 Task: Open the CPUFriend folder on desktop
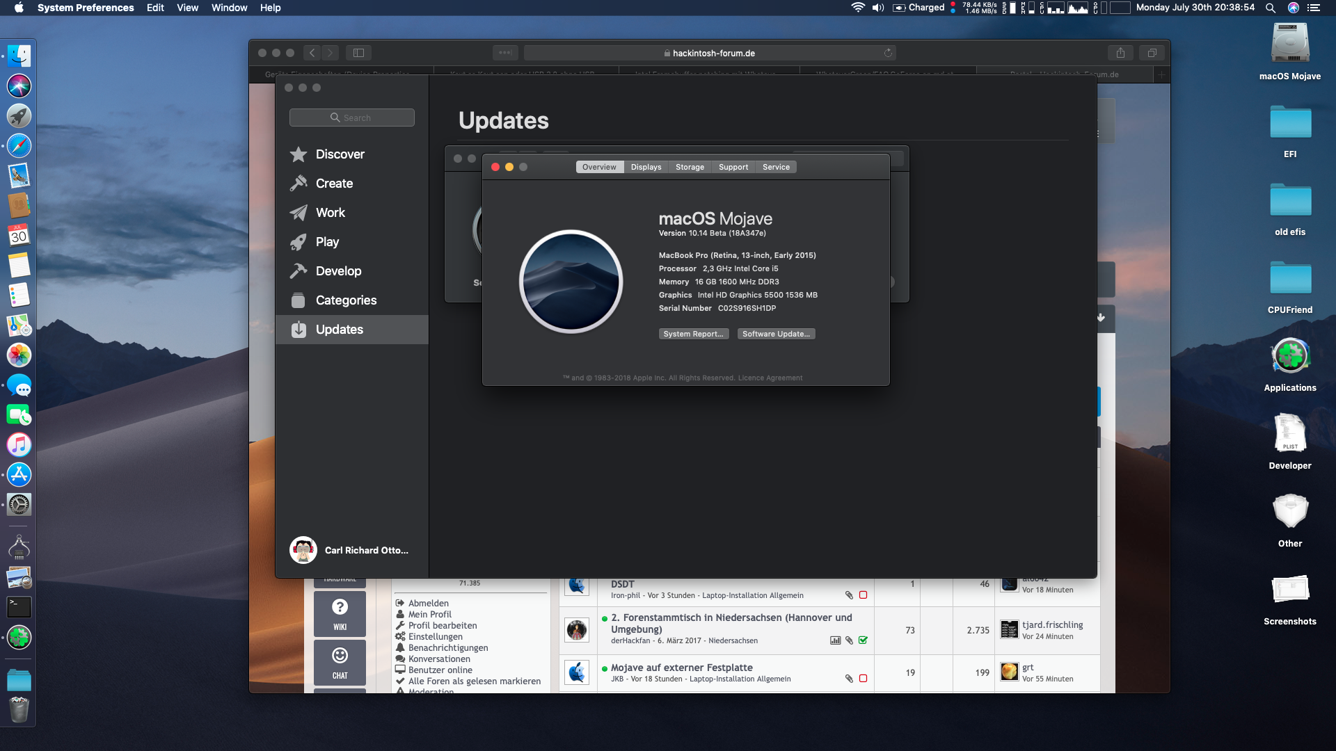[x=1290, y=280]
